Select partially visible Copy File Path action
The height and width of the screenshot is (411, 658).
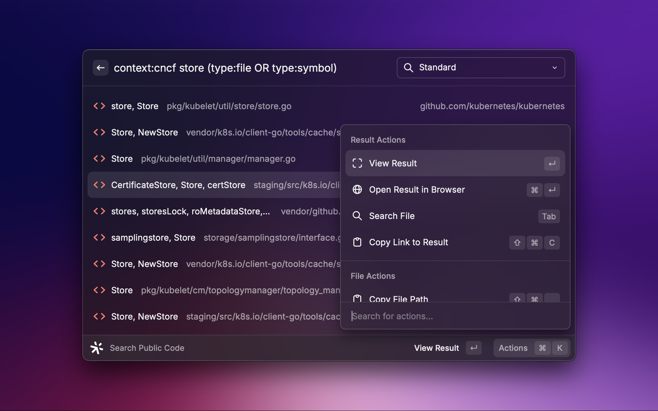398,298
